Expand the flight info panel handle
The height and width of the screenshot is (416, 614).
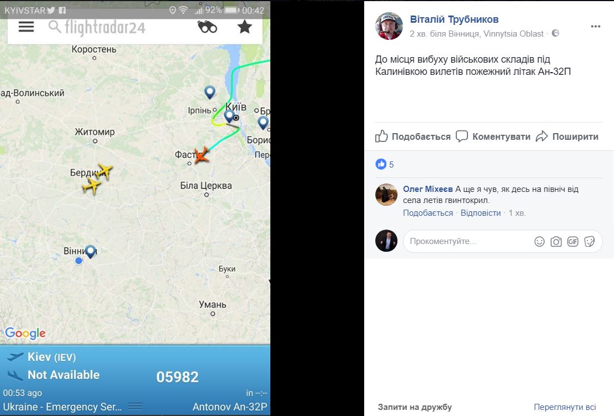[x=135, y=406]
